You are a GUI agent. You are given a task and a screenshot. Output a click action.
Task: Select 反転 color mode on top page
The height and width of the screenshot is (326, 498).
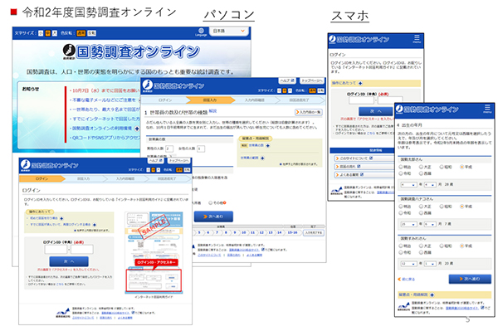click(92, 33)
